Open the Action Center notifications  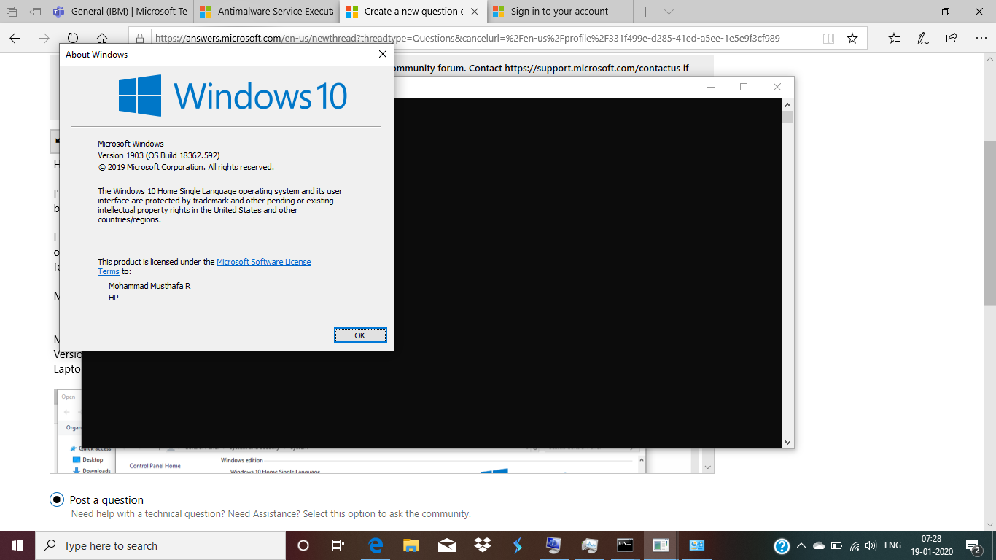973,545
